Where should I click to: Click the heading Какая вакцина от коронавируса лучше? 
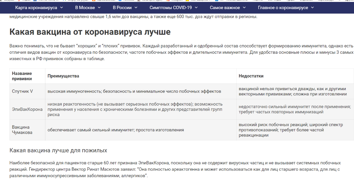(x=90, y=32)
